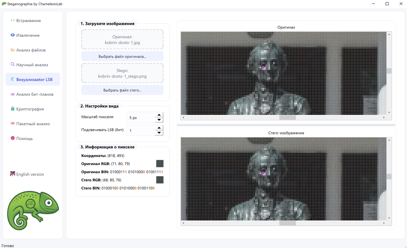Click the Визуализатор LSB lines icon

coord(13,79)
